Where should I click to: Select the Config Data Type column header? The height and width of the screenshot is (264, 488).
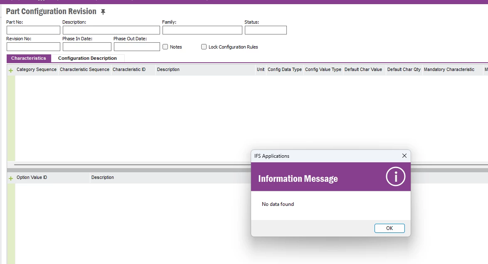coord(285,69)
